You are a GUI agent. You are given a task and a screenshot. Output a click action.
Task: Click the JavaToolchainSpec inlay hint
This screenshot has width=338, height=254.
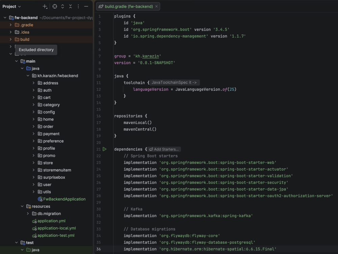tap(174, 83)
